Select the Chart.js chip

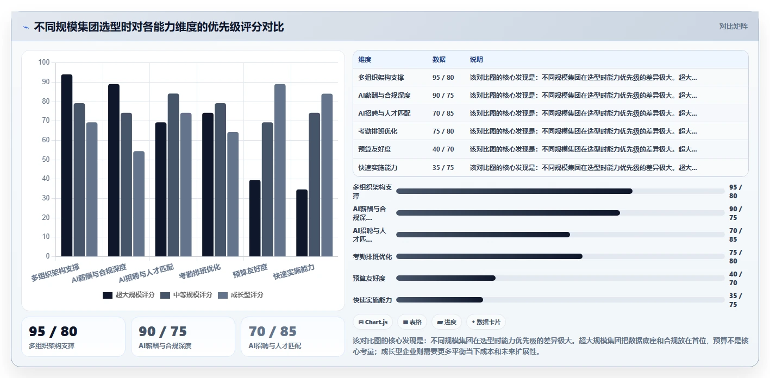pos(373,322)
